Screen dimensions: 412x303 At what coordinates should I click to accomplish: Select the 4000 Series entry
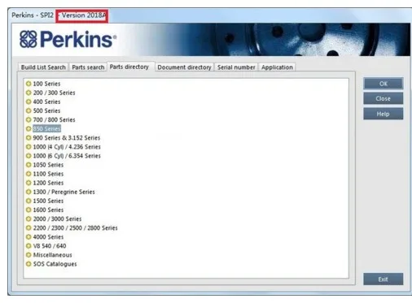coord(48,237)
